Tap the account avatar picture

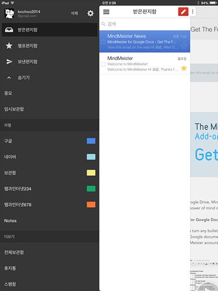pos(9,13)
